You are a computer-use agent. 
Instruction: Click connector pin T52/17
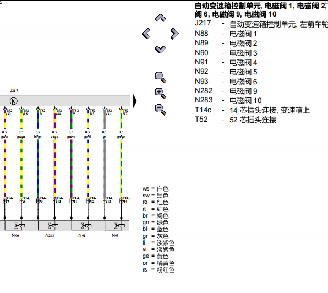[x=125, y=112]
